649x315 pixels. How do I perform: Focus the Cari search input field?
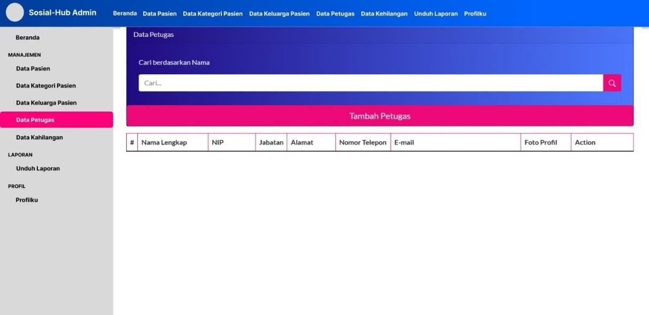pyautogui.click(x=370, y=83)
